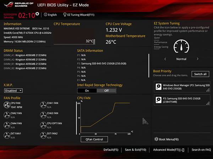
Task: Select Windows Boot Manager boot entry
Action: click(x=182, y=87)
